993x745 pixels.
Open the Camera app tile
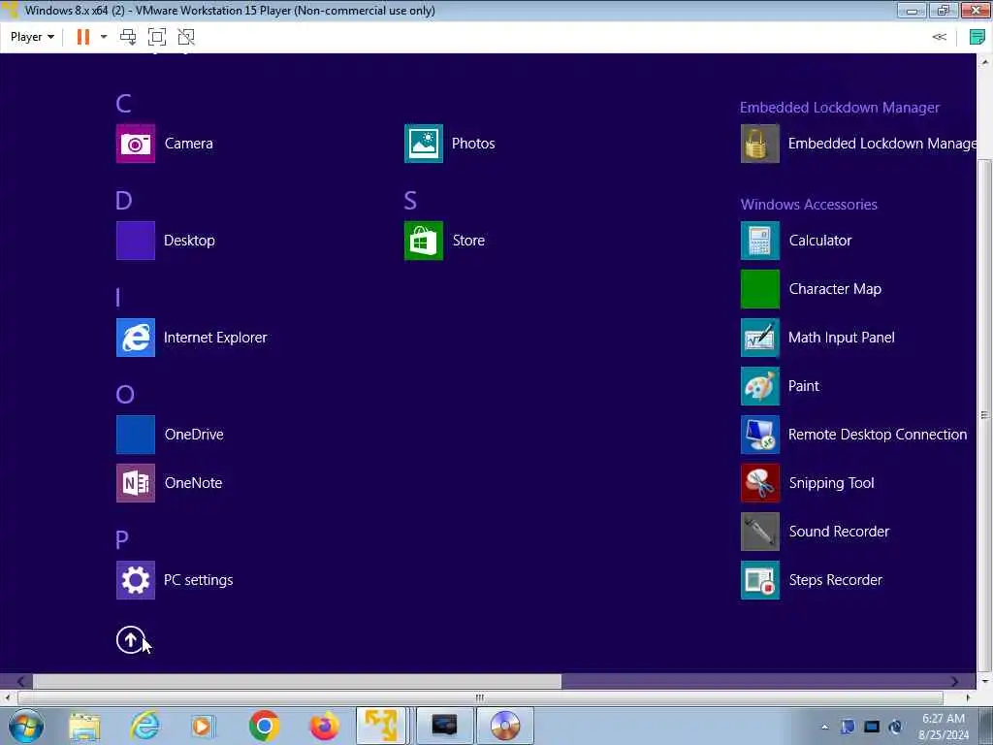[x=136, y=144]
